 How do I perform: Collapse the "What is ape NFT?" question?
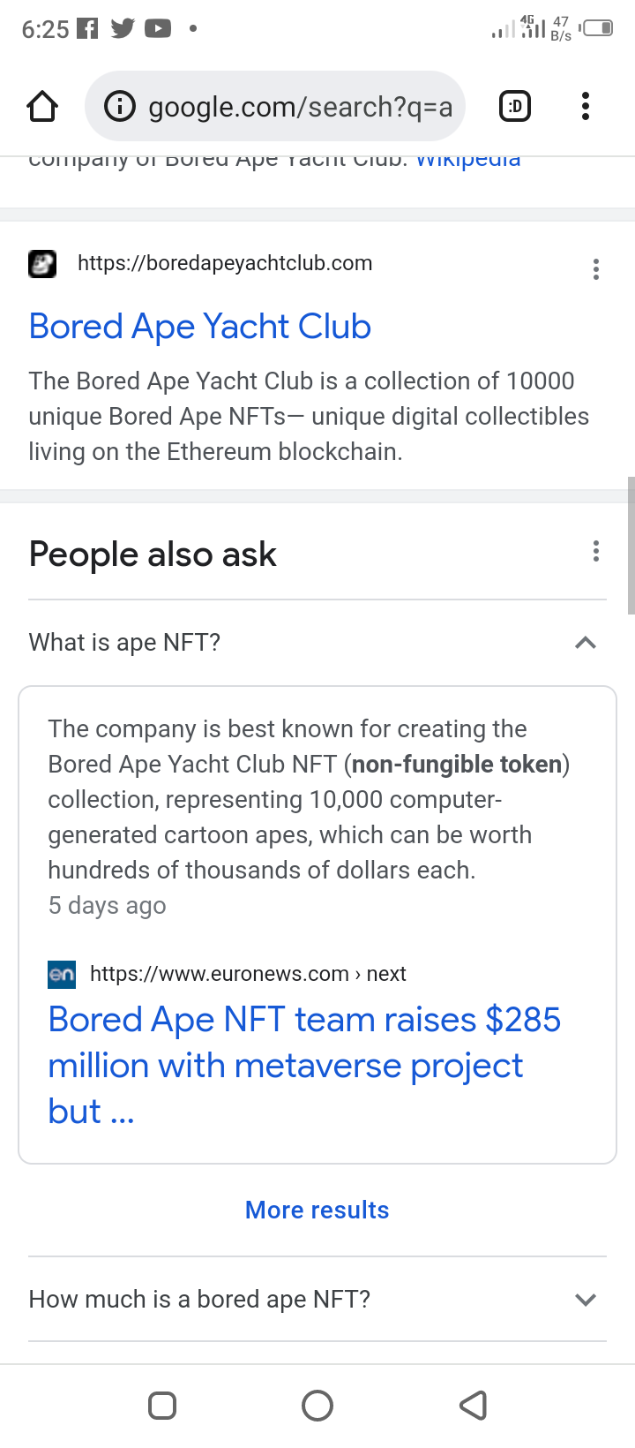point(585,643)
